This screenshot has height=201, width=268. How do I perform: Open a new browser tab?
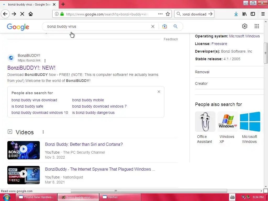click(63, 4)
